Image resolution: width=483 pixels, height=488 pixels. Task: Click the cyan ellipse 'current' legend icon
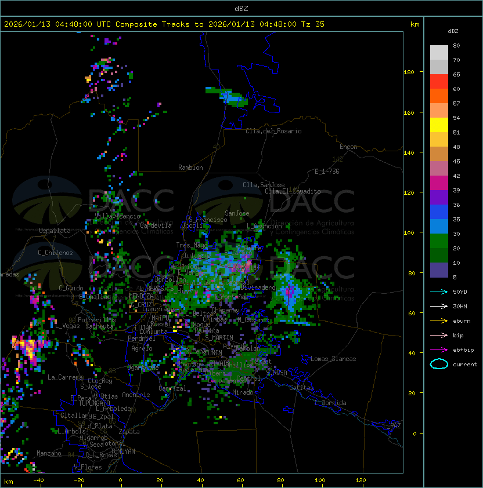(x=439, y=364)
